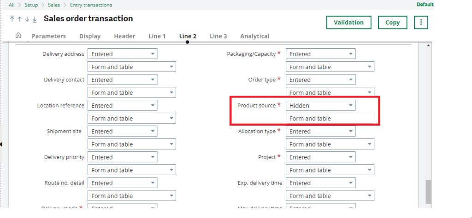The height and width of the screenshot is (218, 472).
Task: Open Delivery contact Entered dropdown
Action: click(x=123, y=80)
